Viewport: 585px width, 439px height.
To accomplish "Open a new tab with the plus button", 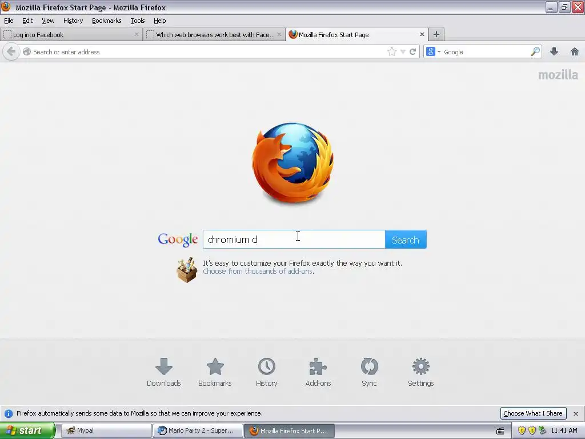I will coord(436,34).
